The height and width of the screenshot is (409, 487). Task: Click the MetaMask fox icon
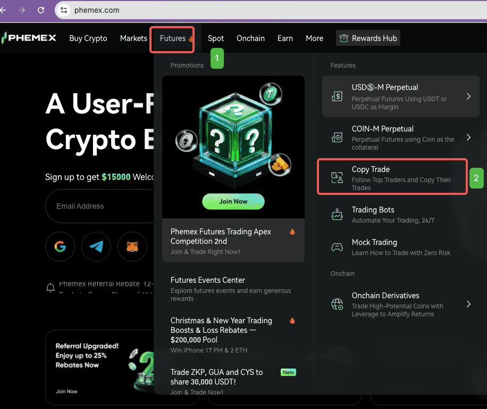pos(132,247)
